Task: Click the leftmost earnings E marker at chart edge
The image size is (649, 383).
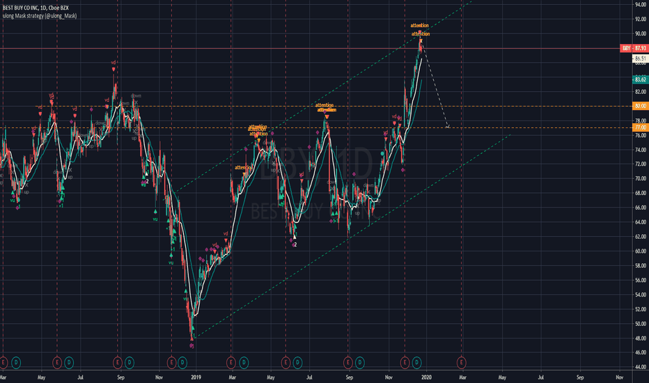Action: [3, 363]
